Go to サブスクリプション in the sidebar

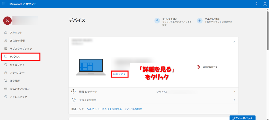(21, 49)
